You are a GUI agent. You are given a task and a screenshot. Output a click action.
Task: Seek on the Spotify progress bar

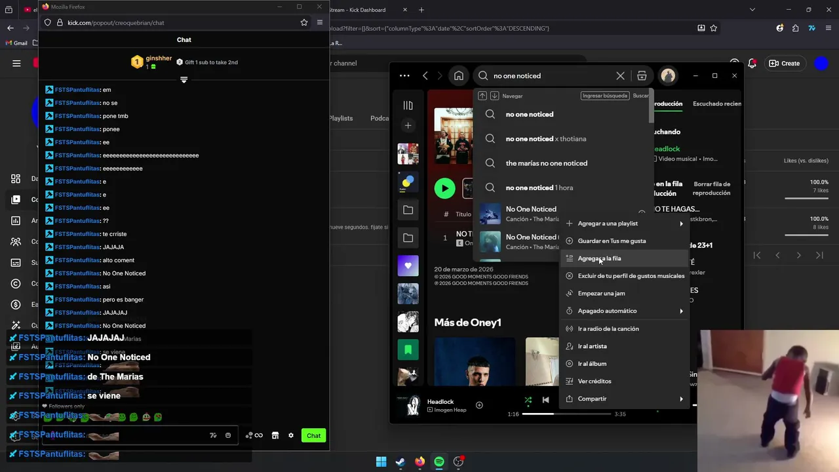[x=566, y=414]
